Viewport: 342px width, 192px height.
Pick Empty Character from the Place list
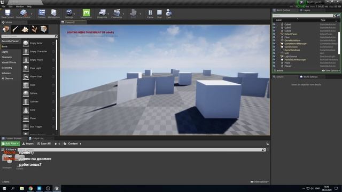[x=38, y=52]
